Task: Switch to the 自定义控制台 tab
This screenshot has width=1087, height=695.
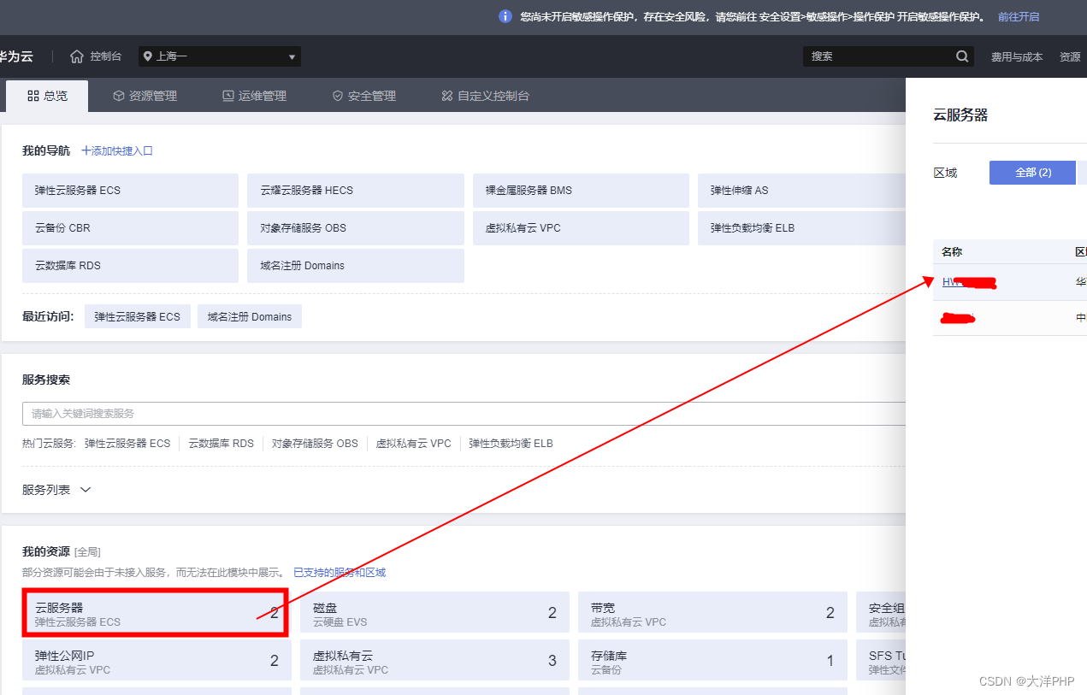Action: 486,96
